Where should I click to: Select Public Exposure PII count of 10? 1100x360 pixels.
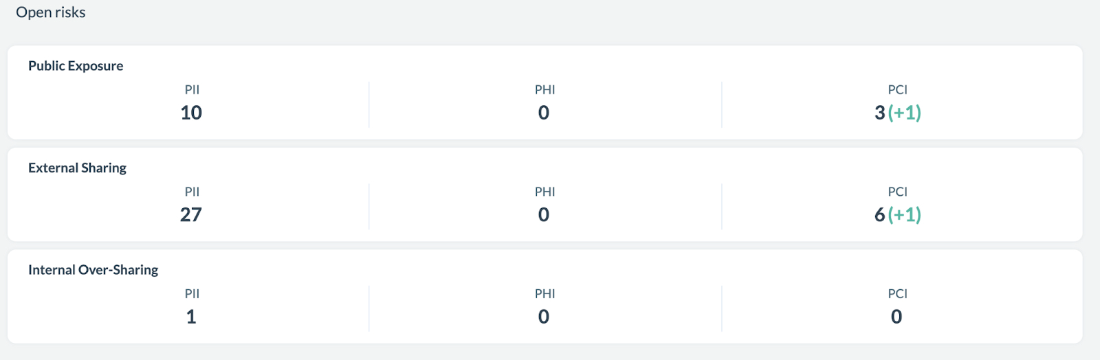(x=191, y=113)
